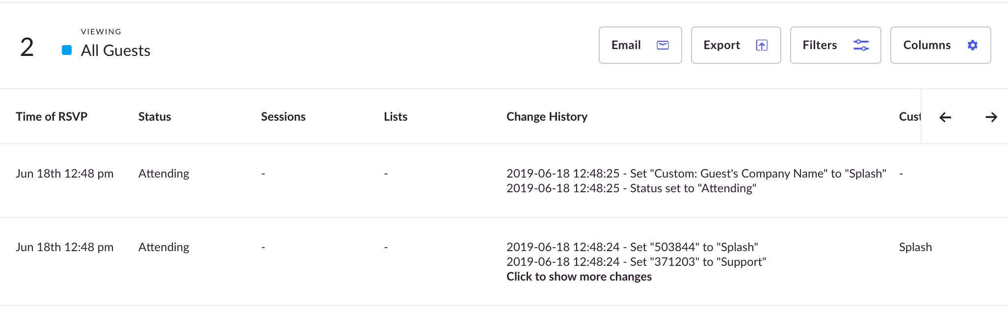
Task: Open the Email guests button
Action: click(640, 45)
